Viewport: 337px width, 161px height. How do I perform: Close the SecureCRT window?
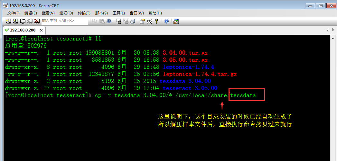tap(331, 5)
